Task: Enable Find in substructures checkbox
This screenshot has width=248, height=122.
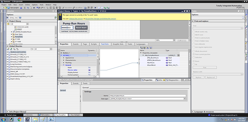Action: [193, 38]
